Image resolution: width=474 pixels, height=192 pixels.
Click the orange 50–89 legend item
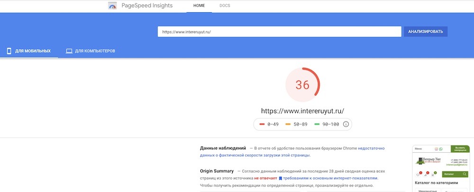click(296, 124)
